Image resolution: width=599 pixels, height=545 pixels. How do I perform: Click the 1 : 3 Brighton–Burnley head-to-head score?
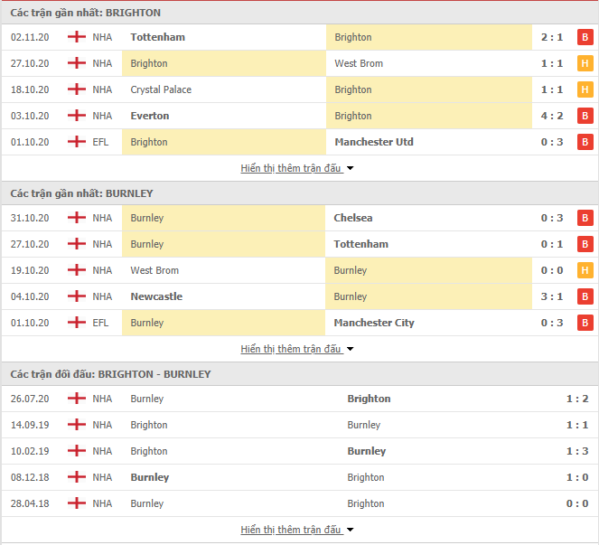[x=577, y=451]
